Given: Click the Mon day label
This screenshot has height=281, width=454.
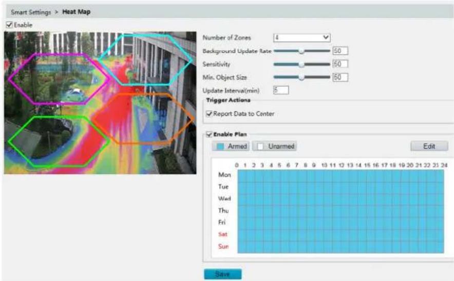Looking at the screenshot, I should (224, 175).
